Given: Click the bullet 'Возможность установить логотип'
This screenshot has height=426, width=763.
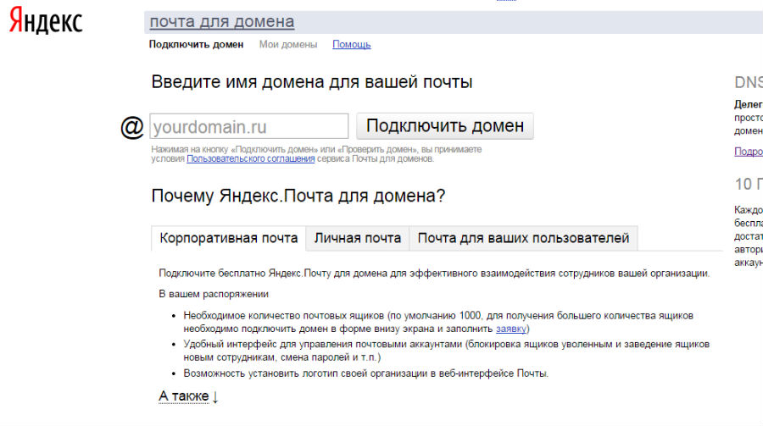Looking at the screenshot, I should click(x=366, y=373).
